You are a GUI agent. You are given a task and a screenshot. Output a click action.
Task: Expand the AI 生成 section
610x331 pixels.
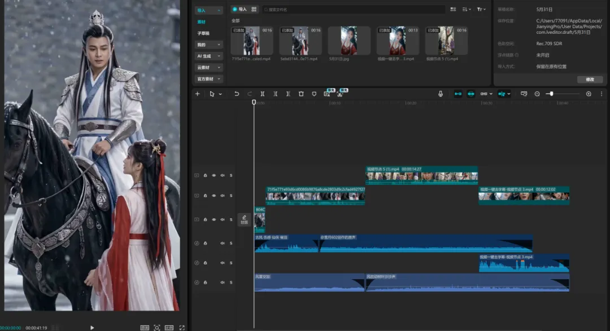pyautogui.click(x=209, y=56)
